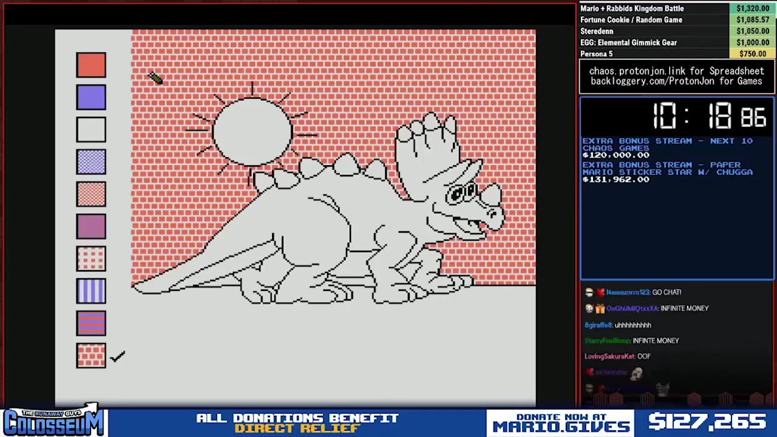The width and height of the screenshot is (777, 437).
Task: Click the $1,085.57 amount
Action: click(x=753, y=20)
